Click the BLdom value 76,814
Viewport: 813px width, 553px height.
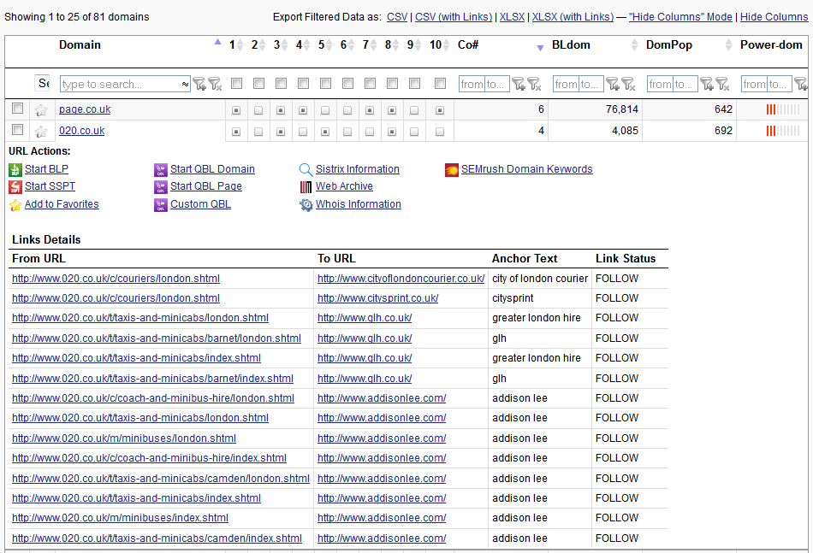[621, 109]
